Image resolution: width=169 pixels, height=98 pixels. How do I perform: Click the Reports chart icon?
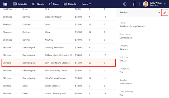pyautogui.click(x=65, y=4)
